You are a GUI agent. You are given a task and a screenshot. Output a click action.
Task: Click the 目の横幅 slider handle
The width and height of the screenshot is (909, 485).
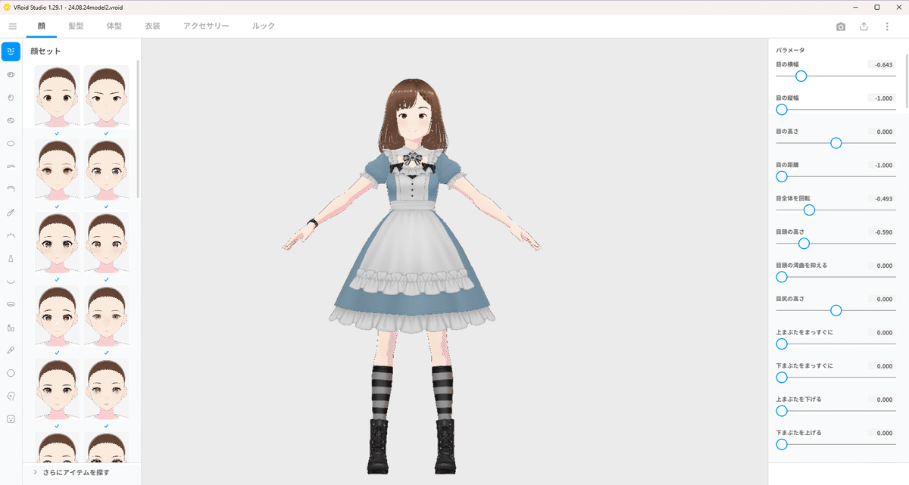point(801,76)
